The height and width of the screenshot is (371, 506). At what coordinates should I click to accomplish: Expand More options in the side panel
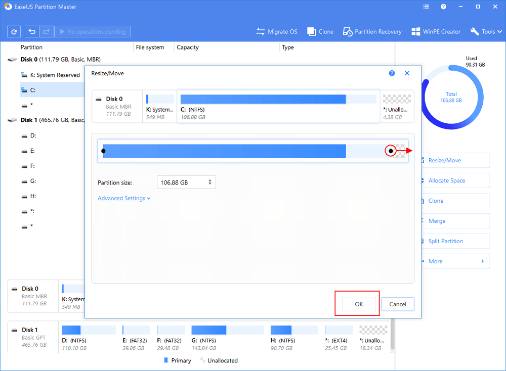[x=455, y=261]
